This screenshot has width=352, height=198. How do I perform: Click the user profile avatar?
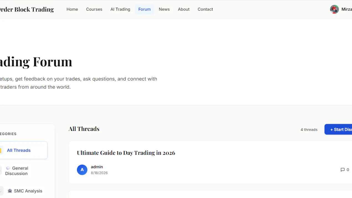[x=334, y=9]
